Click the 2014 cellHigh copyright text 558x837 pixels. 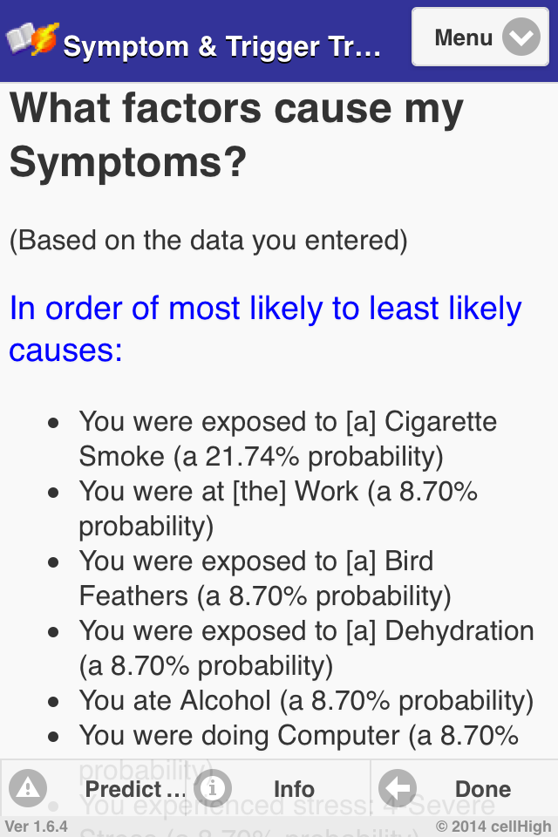[493, 826]
